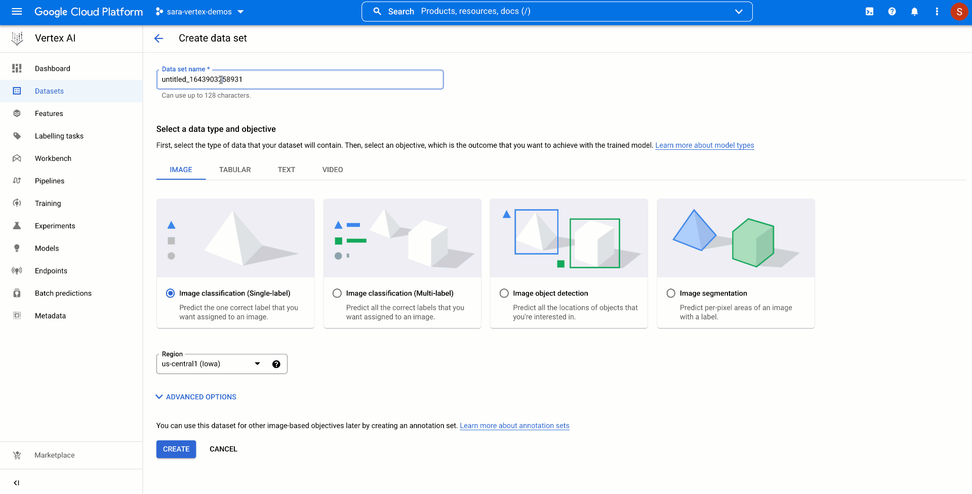Click the CREATE button

(176, 449)
